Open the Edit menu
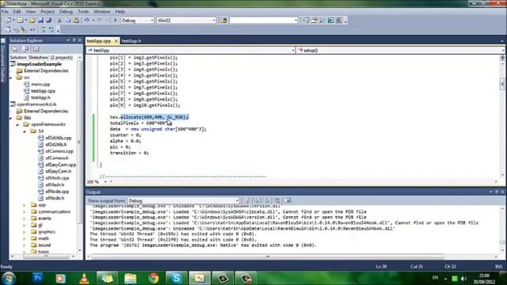Screen dimensions: 507x285 pyautogui.click(x=17, y=12)
